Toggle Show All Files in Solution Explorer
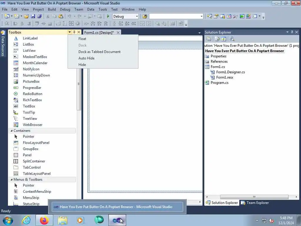 [217, 39]
